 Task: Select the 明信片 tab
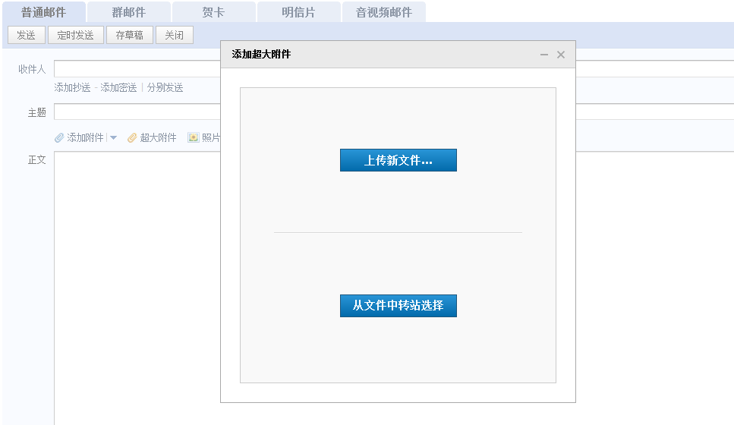pos(298,12)
